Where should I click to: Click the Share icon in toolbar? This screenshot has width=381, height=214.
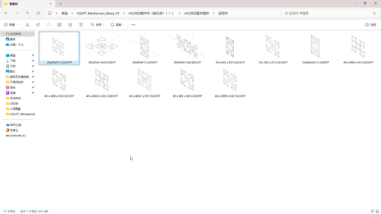coord(70,25)
